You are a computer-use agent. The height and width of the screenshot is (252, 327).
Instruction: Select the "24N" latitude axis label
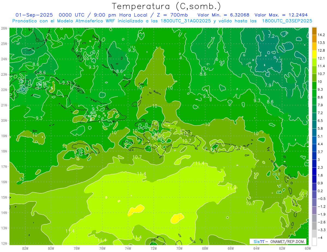[x=4, y=59]
